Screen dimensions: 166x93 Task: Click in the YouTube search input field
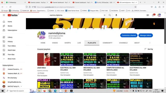coord(76,15)
